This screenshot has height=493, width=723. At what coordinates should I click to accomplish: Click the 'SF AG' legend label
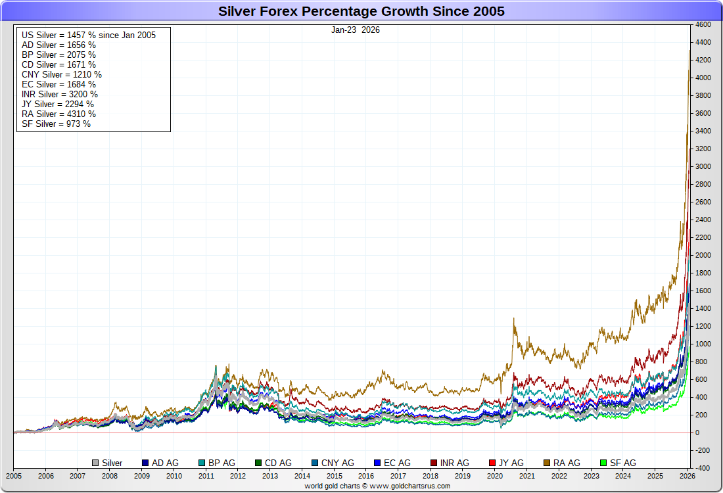(x=623, y=463)
